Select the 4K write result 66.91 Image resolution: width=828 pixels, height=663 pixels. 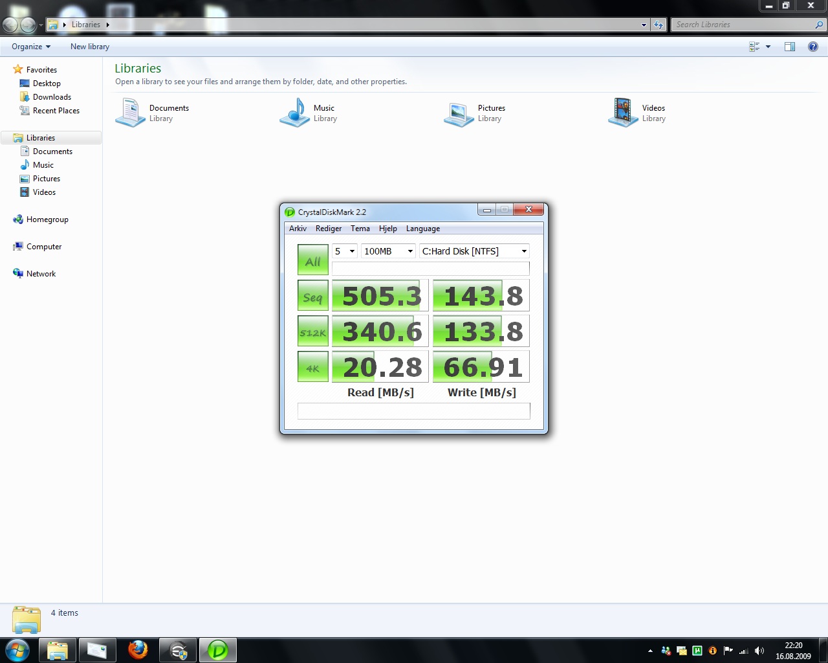481,366
